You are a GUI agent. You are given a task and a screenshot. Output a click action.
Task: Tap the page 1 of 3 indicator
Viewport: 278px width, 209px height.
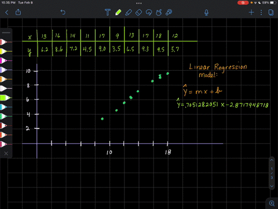tap(272, 173)
